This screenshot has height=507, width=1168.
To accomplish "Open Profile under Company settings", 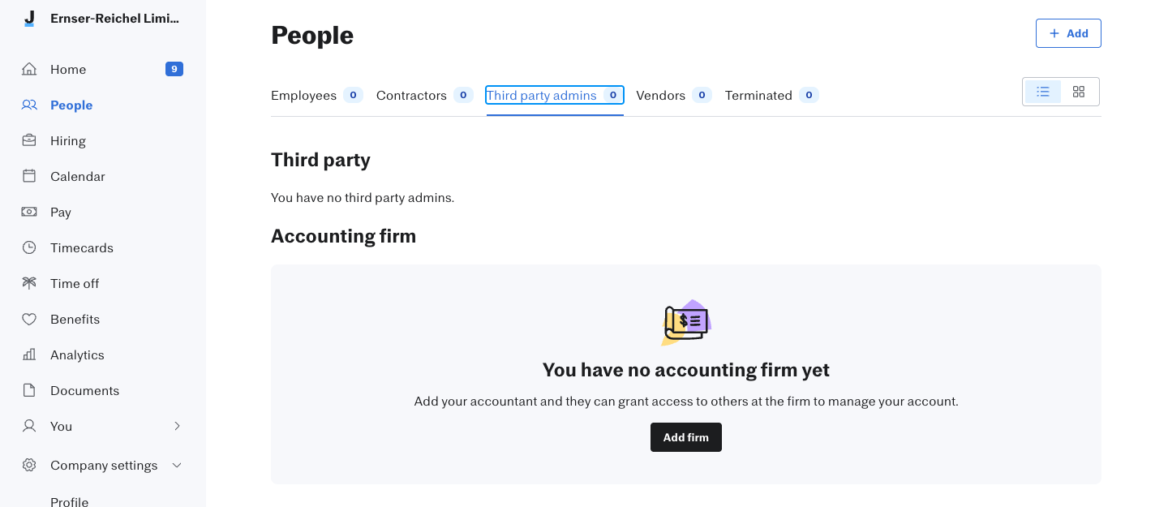I will click(x=70, y=501).
